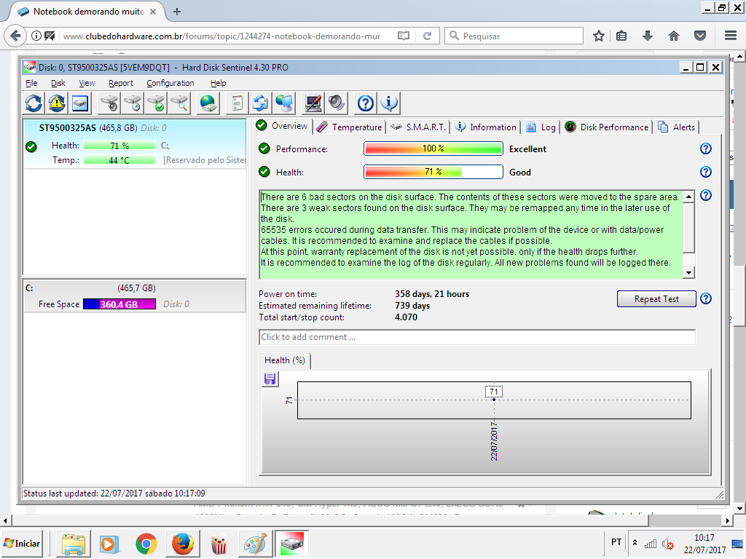This screenshot has width=746, height=559.
Task: Open Chrome from the taskbar
Action: tap(146, 544)
